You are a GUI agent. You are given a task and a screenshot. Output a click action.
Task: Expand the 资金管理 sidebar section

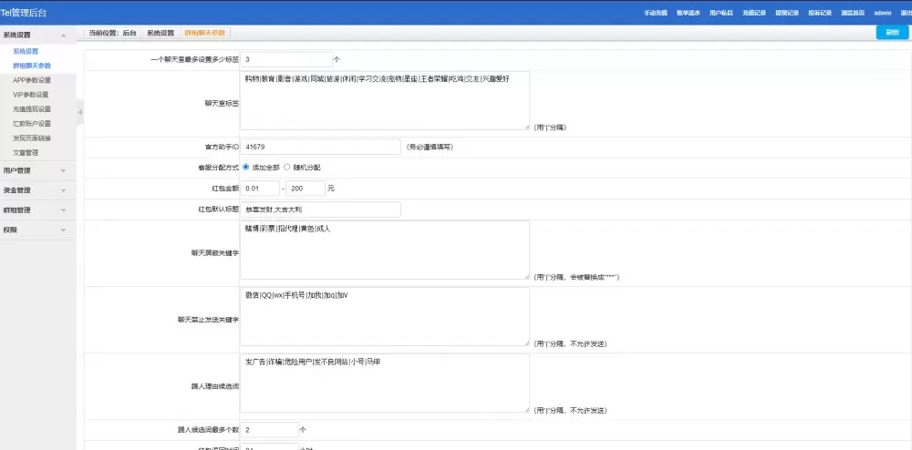tap(63, 190)
